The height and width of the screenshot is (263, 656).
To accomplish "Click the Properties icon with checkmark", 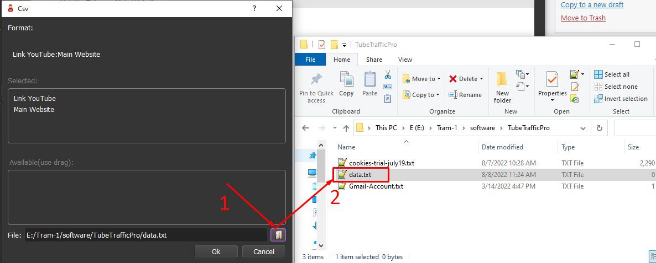I will [x=552, y=79].
